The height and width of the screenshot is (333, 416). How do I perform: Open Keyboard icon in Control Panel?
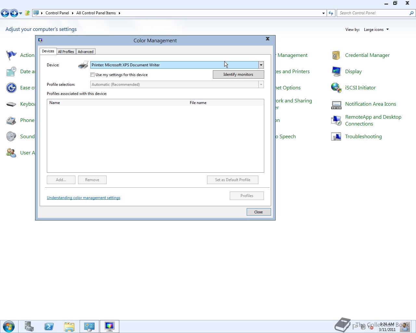[11, 104]
